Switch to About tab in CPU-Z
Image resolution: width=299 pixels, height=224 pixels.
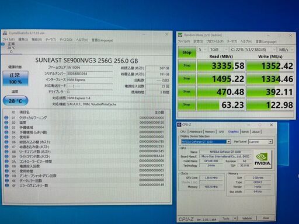point(256,132)
